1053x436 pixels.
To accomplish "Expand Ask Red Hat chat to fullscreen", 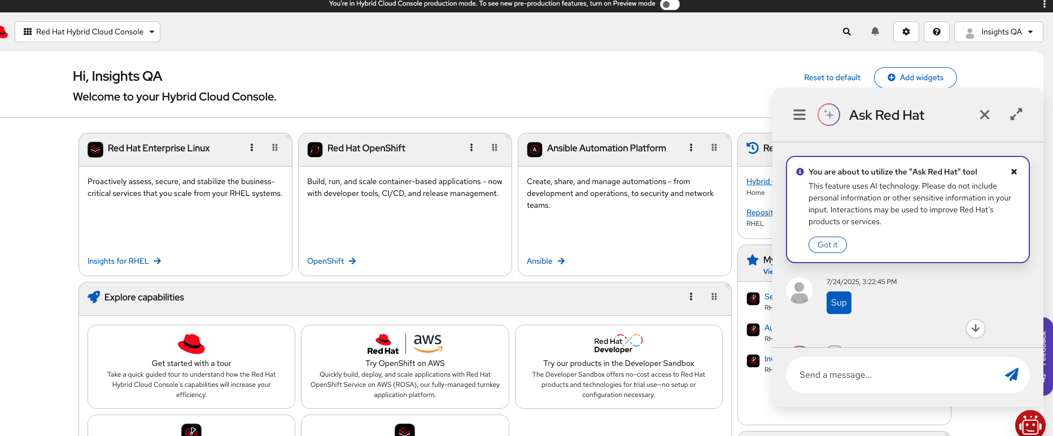I will click(1016, 115).
